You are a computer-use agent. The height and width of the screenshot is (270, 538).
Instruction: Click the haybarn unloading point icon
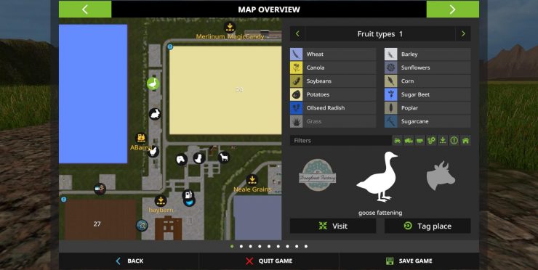(x=161, y=201)
